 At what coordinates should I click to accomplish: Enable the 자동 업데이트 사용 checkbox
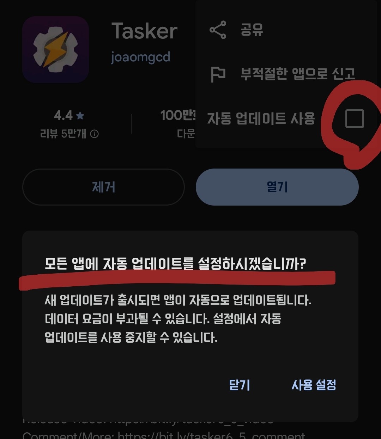coord(355,118)
